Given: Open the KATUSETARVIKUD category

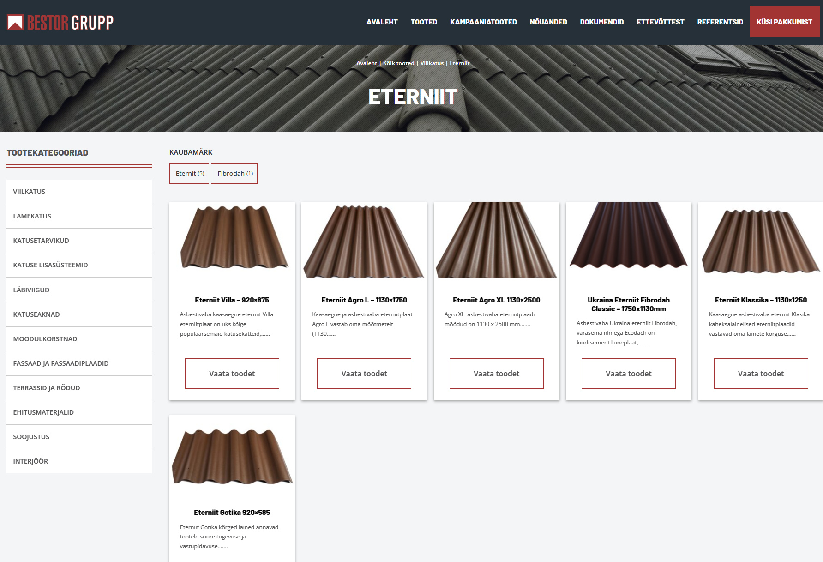Looking at the screenshot, I should click(79, 241).
